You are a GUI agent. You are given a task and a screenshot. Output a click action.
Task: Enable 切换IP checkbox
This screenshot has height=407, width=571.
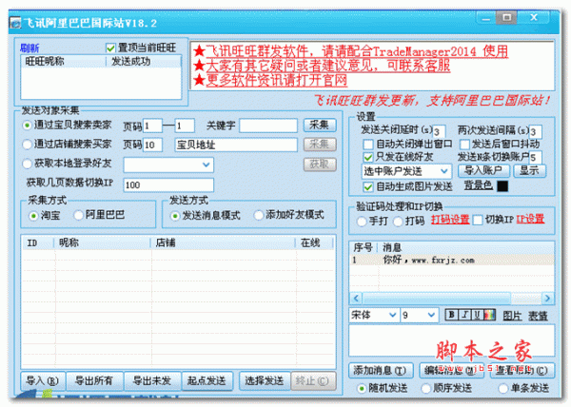[477, 220]
